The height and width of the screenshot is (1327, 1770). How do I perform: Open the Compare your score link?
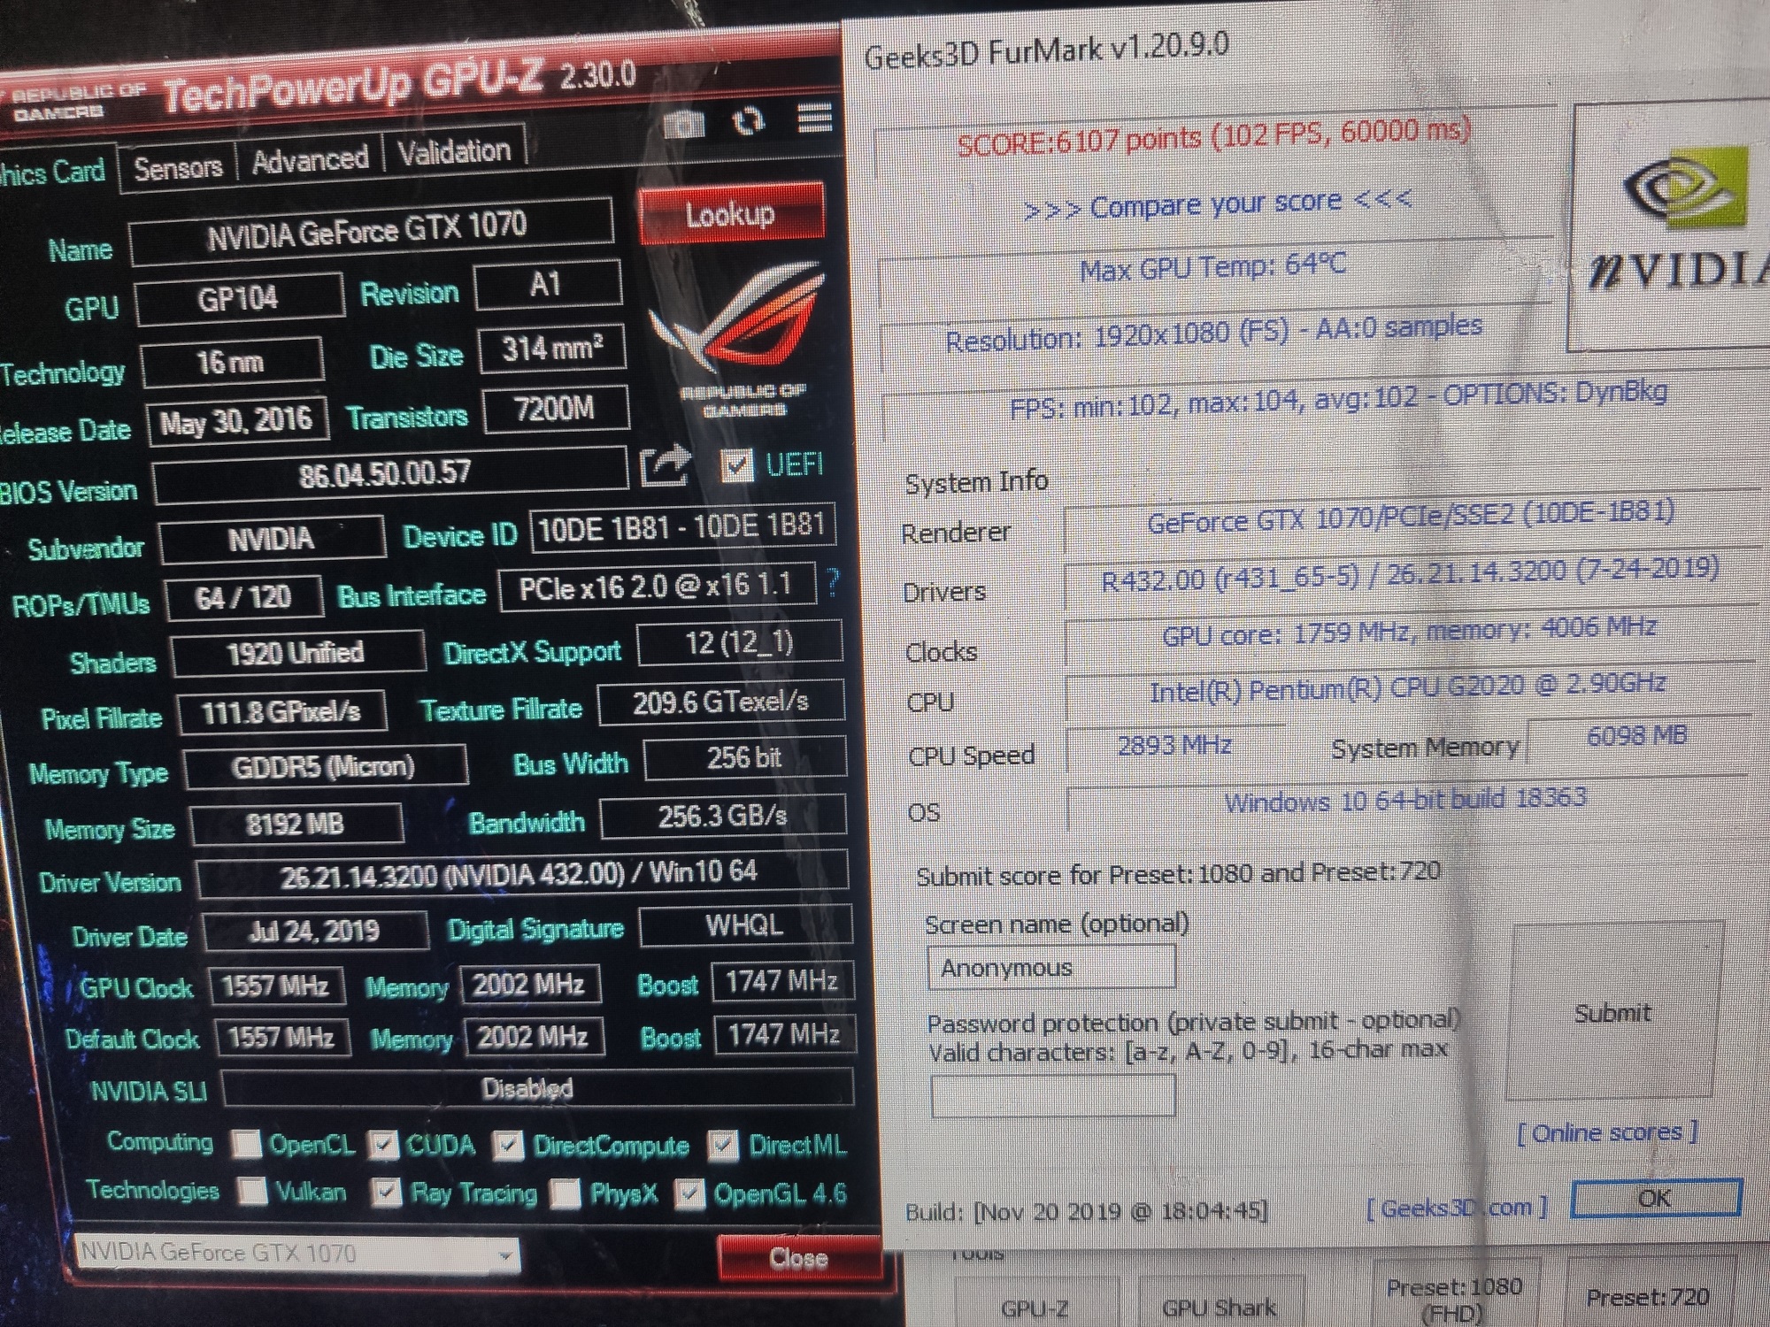[1217, 204]
